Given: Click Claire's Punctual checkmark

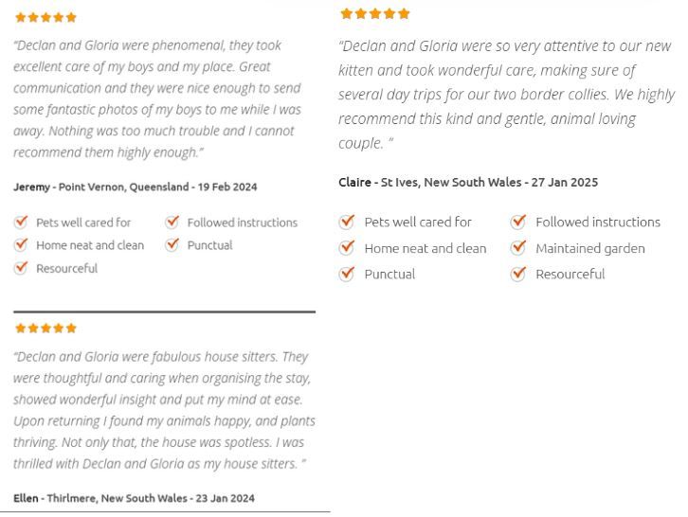Looking at the screenshot, I should pyautogui.click(x=347, y=274).
